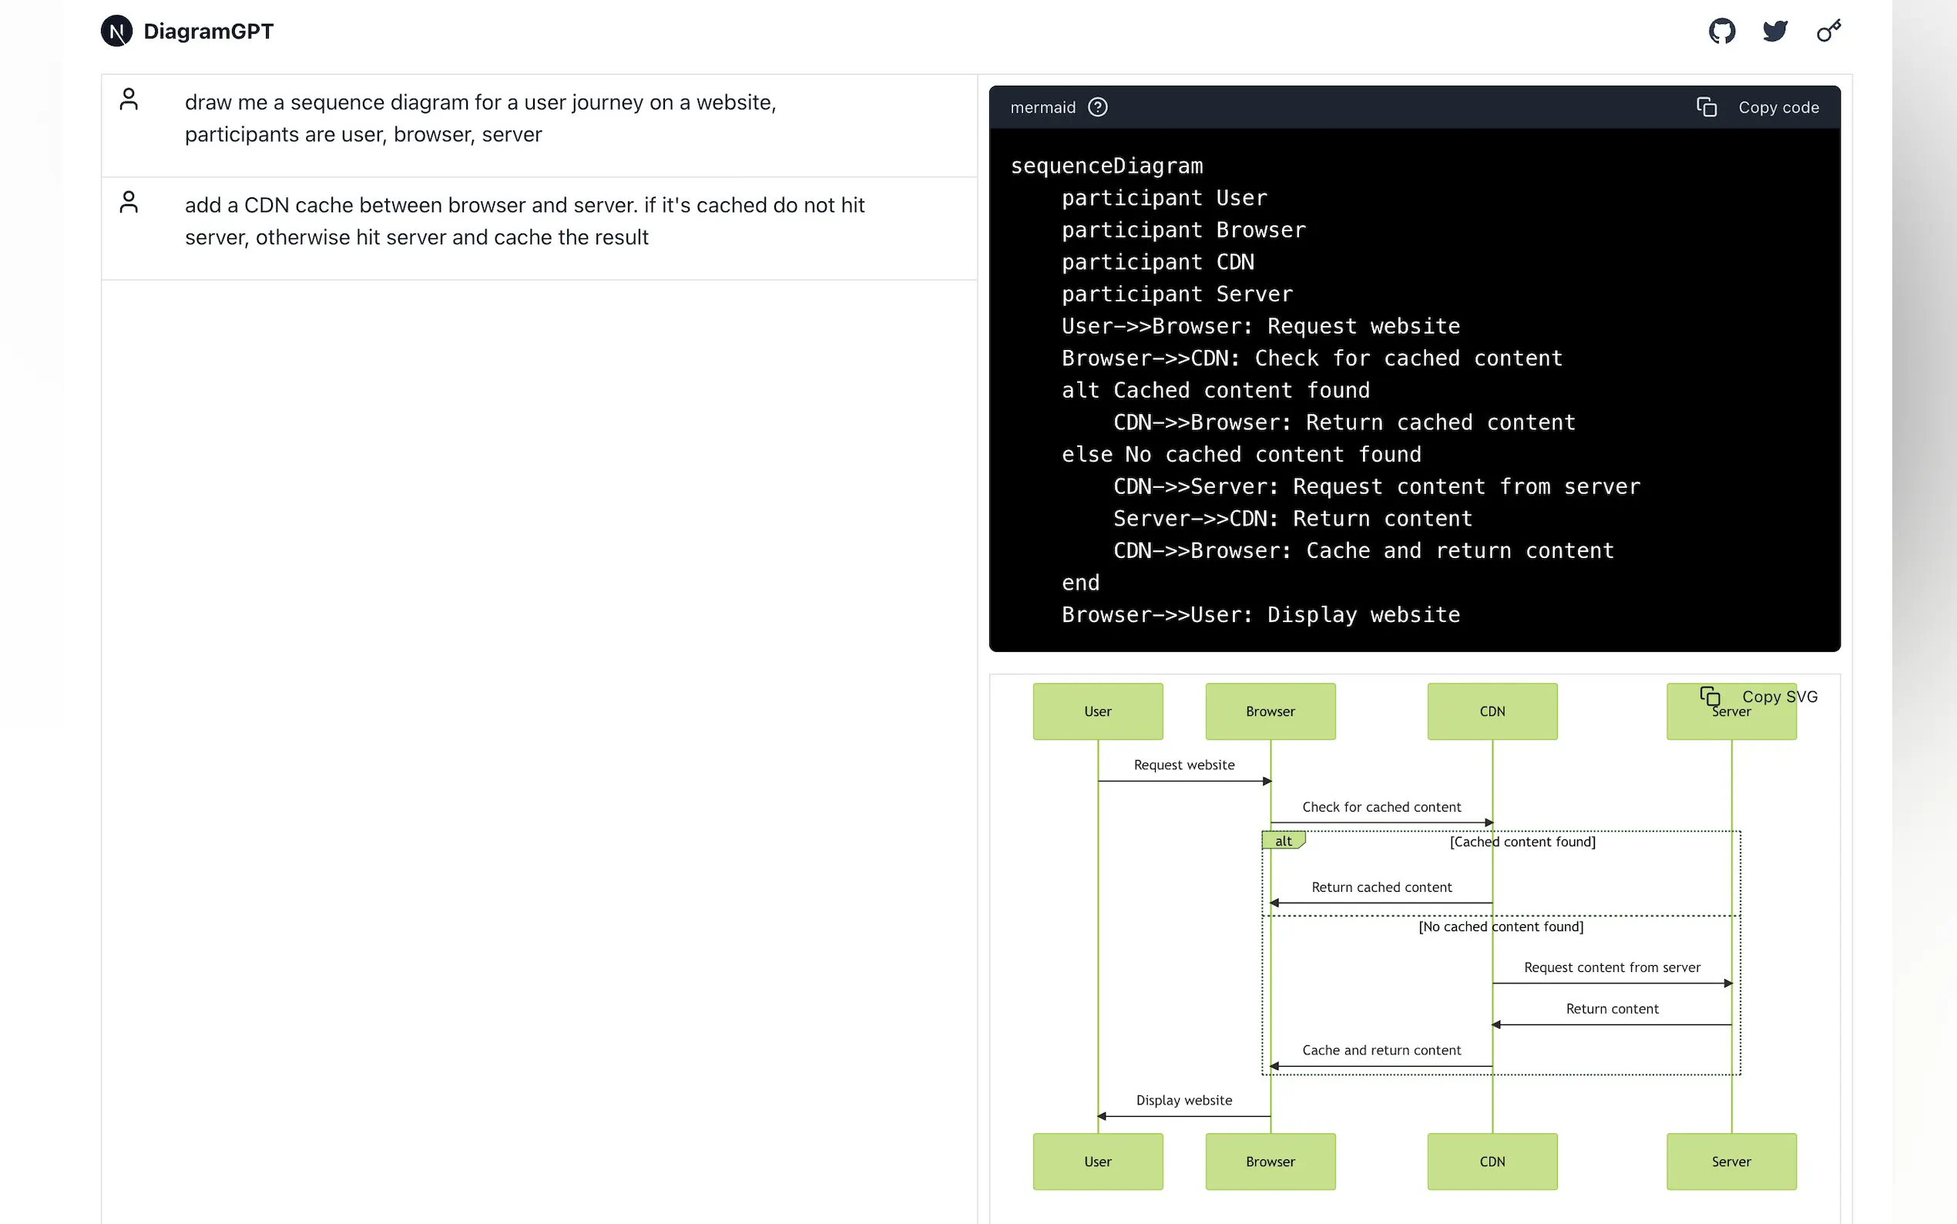The image size is (1957, 1224).
Task: Click the Twitter bird icon
Action: (1775, 32)
